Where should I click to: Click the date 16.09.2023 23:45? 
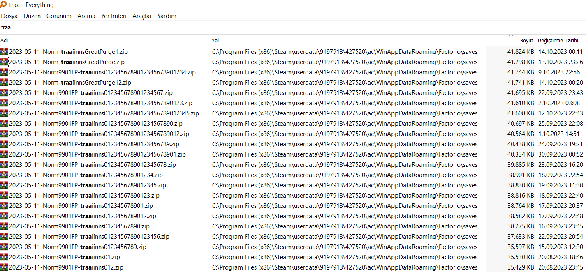[x=561, y=226]
